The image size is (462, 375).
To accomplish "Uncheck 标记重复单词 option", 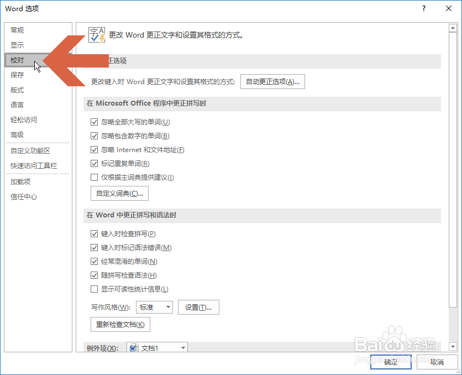I will pos(95,164).
